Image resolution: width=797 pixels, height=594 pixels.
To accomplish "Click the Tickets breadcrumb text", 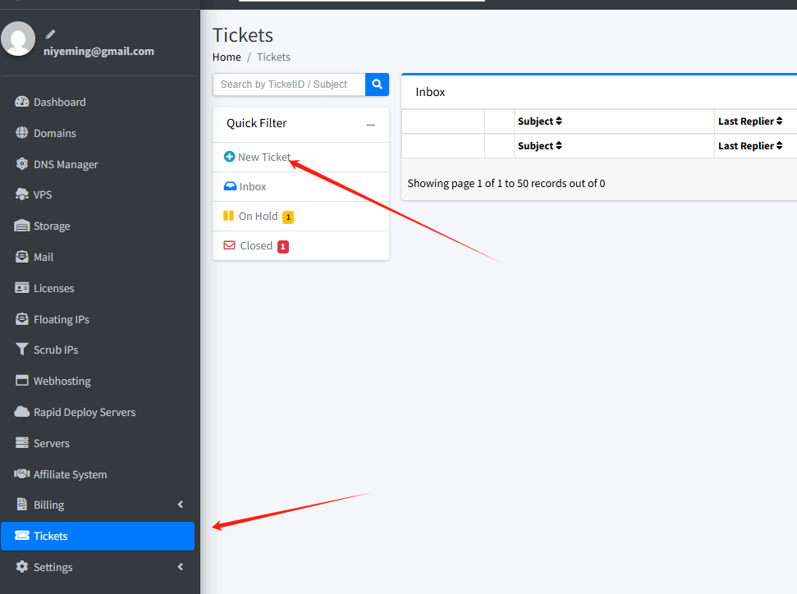I will pos(273,57).
